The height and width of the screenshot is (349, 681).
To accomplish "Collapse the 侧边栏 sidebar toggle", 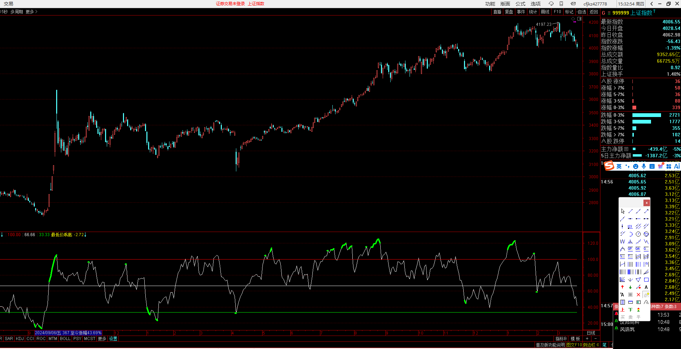I will 591,345.
